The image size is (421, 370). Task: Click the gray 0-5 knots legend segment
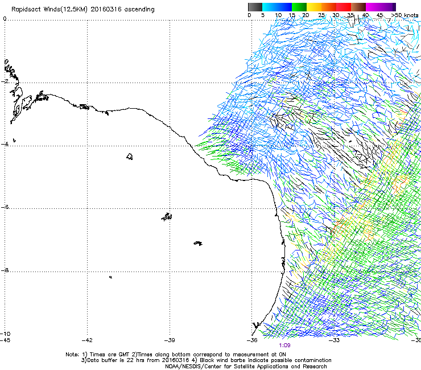point(255,7)
